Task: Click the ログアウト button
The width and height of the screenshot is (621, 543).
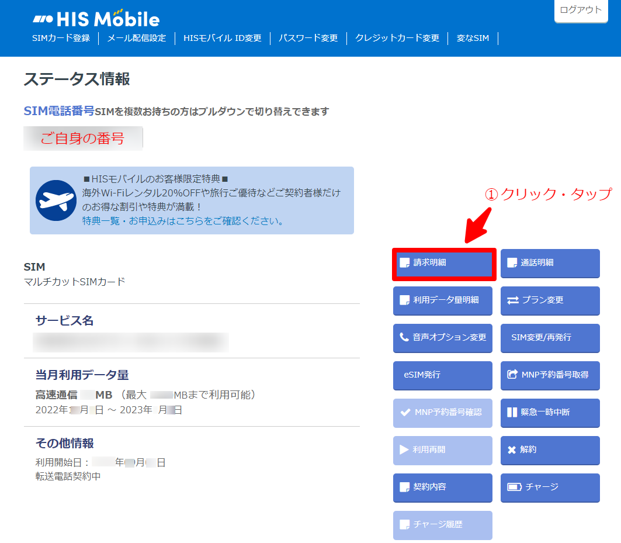Action: pyautogui.click(x=581, y=11)
